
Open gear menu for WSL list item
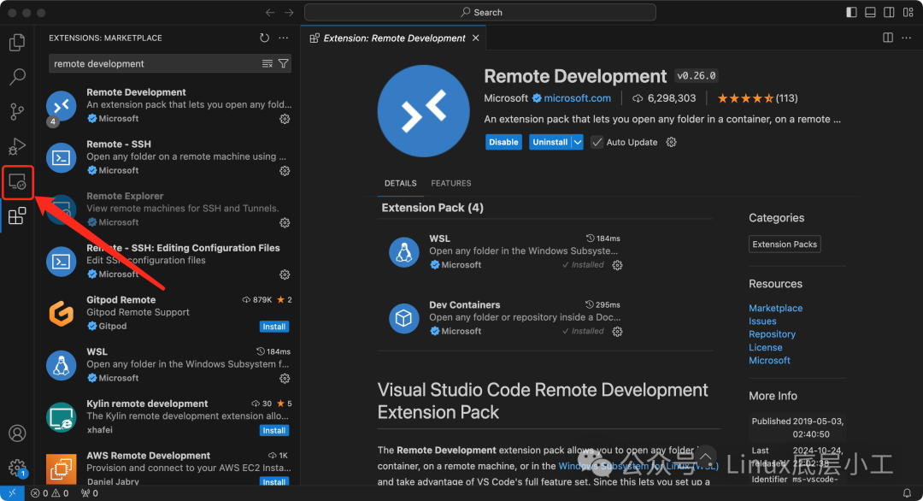point(285,379)
